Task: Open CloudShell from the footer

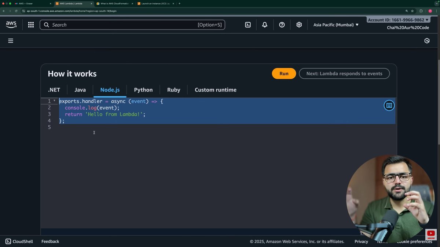Action: pyautogui.click(x=19, y=242)
